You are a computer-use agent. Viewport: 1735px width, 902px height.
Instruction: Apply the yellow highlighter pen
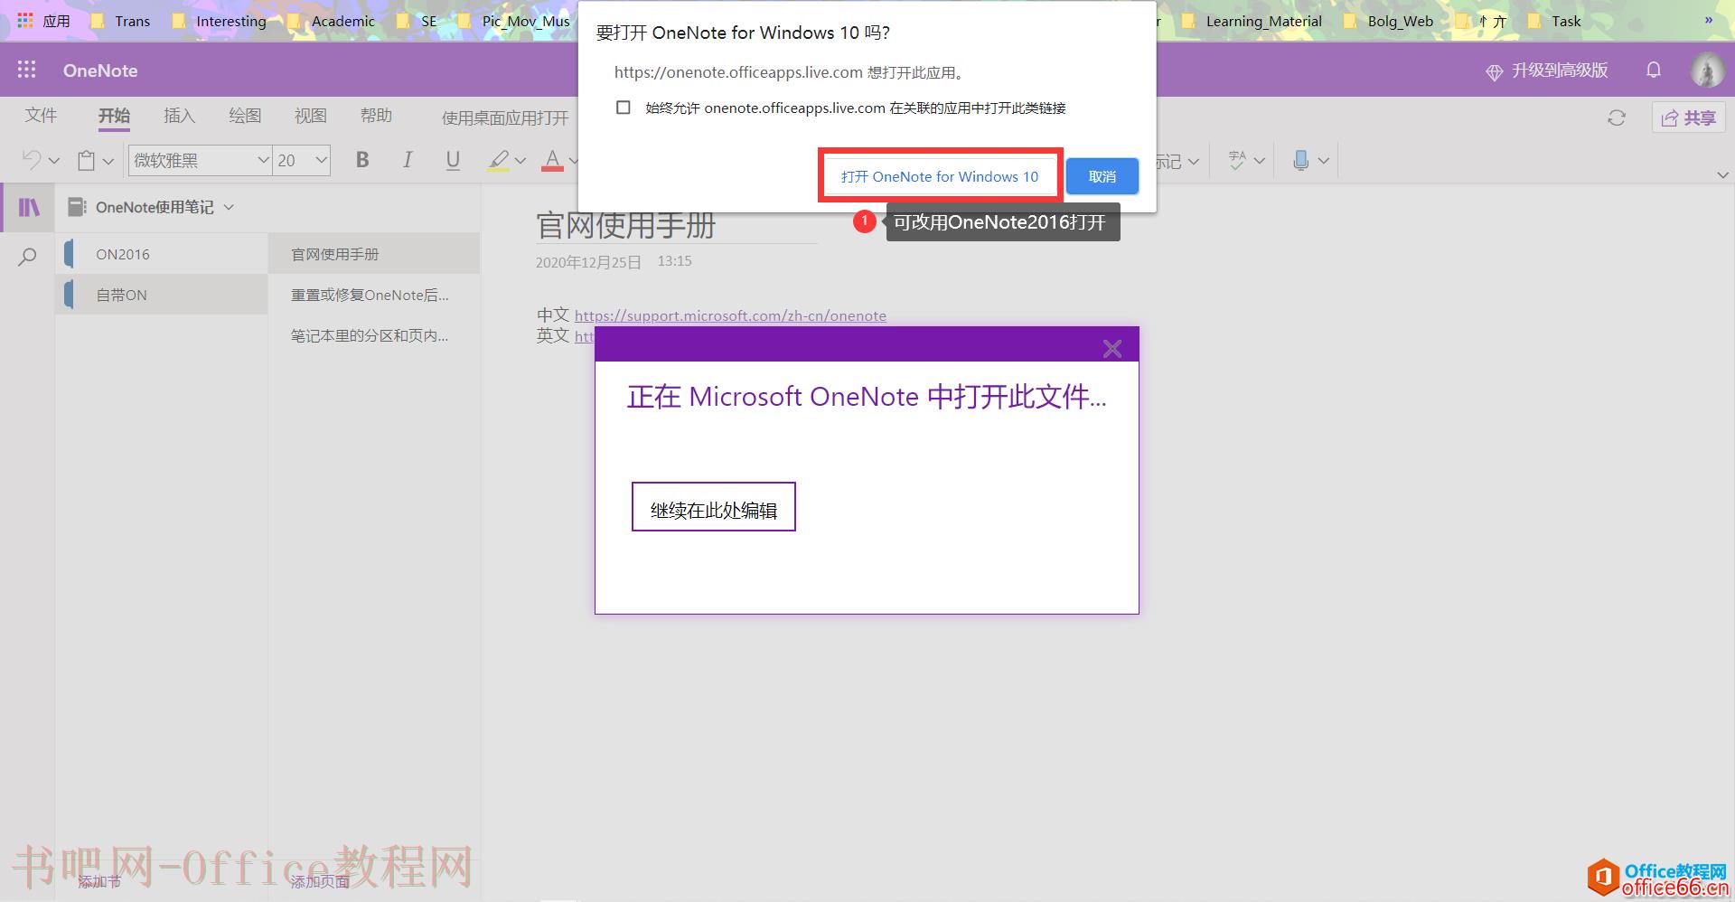498,160
